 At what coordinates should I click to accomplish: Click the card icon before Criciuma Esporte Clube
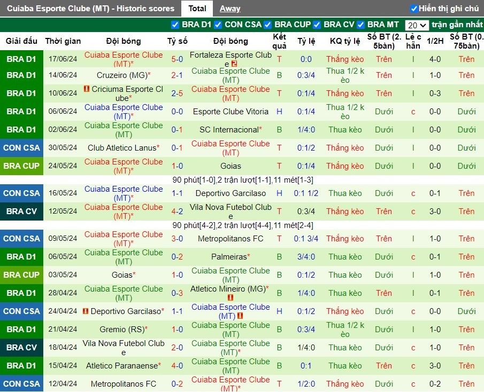pos(87,89)
